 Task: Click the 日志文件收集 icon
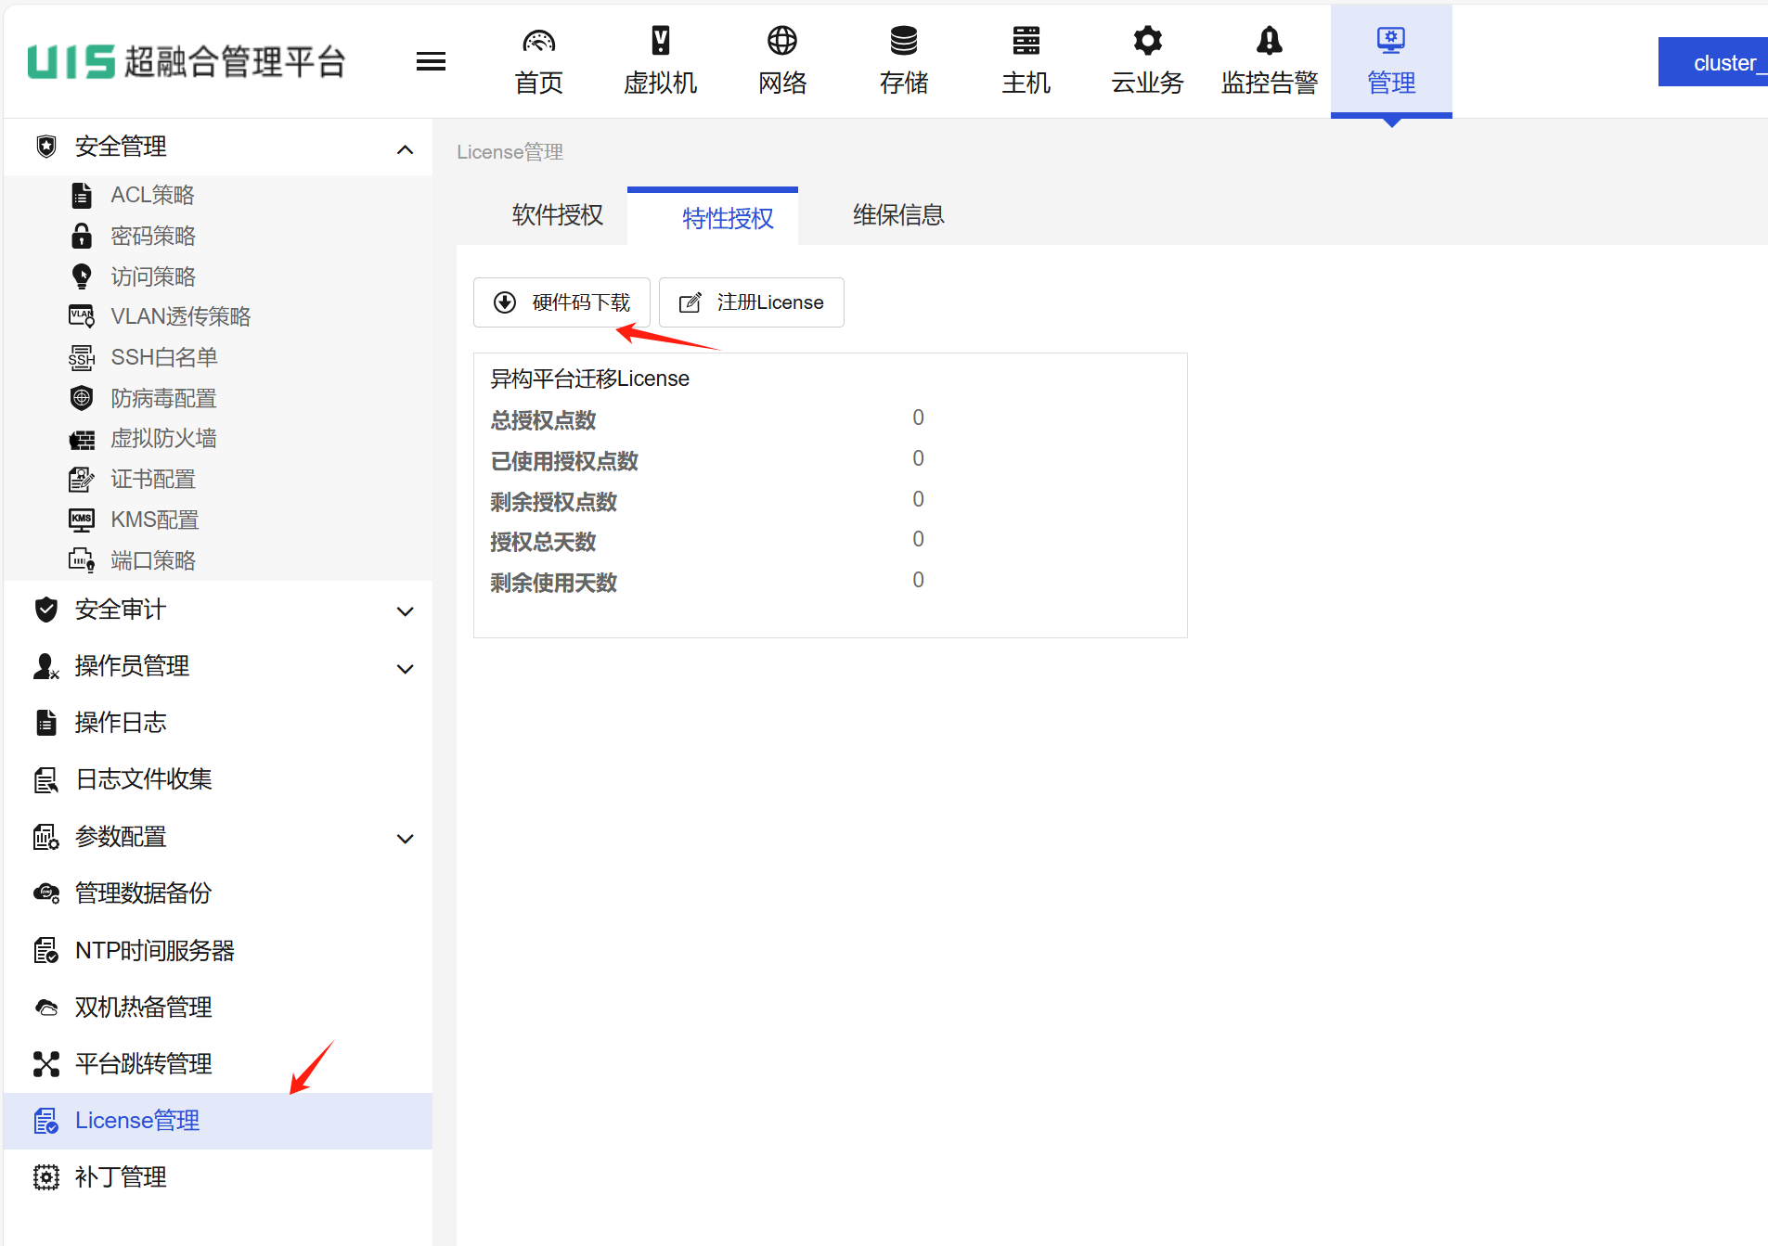[45, 779]
